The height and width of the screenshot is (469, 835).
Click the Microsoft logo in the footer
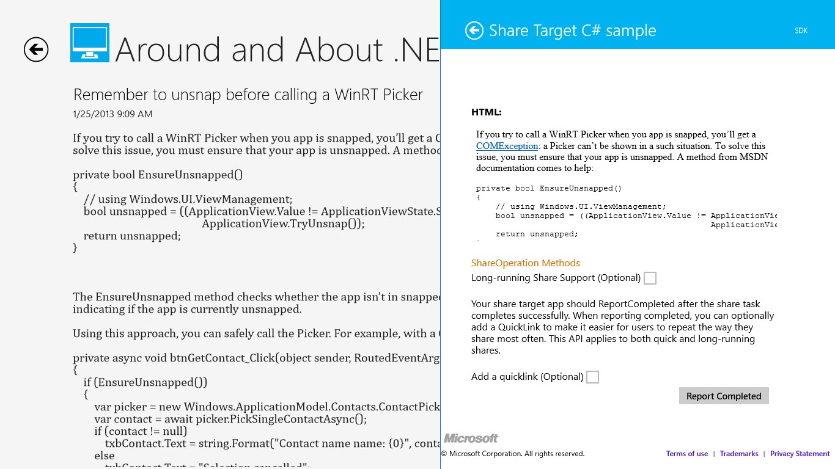pyautogui.click(x=471, y=438)
